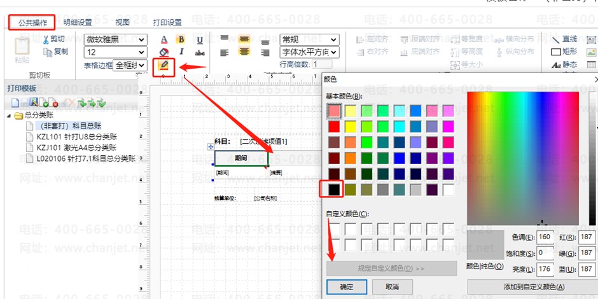Click the 行高倍数 input field
The width and height of the screenshot is (598, 299).
pos(322,64)
